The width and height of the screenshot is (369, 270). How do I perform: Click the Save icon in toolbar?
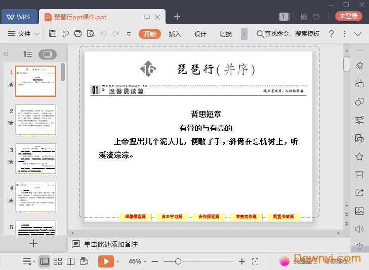[x=53, y=34]
